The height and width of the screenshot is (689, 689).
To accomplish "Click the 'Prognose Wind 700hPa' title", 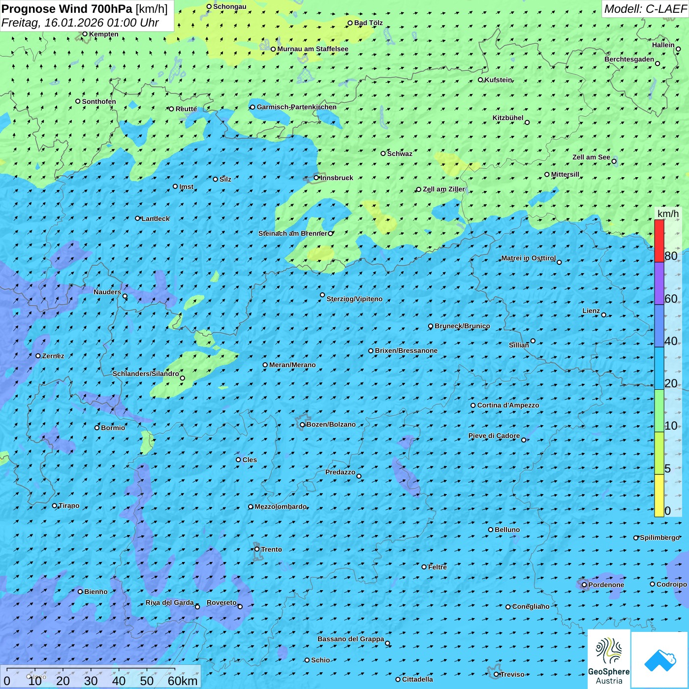I will click(x=67, y=9).
